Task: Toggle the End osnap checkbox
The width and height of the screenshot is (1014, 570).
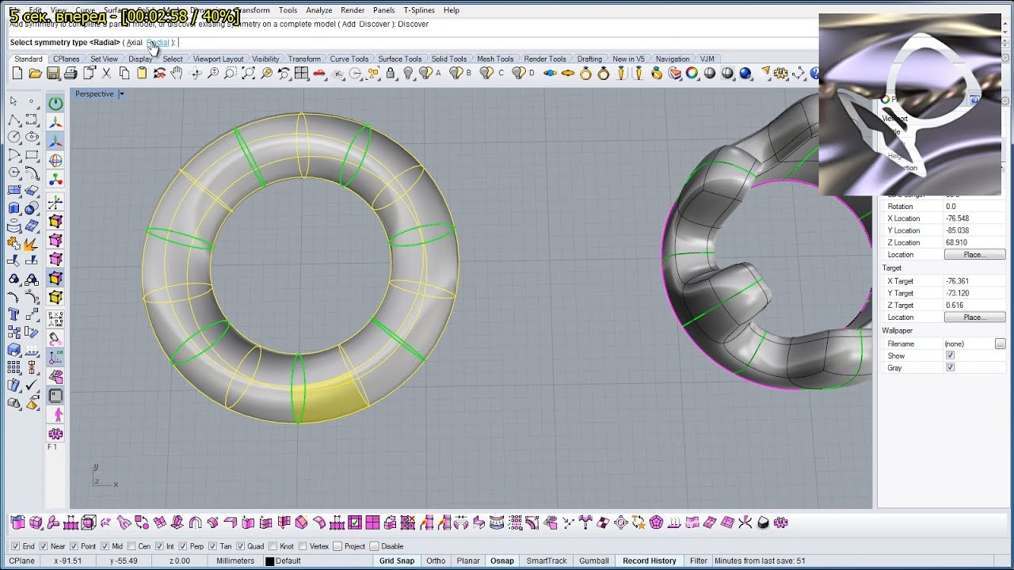Action: 16,546
